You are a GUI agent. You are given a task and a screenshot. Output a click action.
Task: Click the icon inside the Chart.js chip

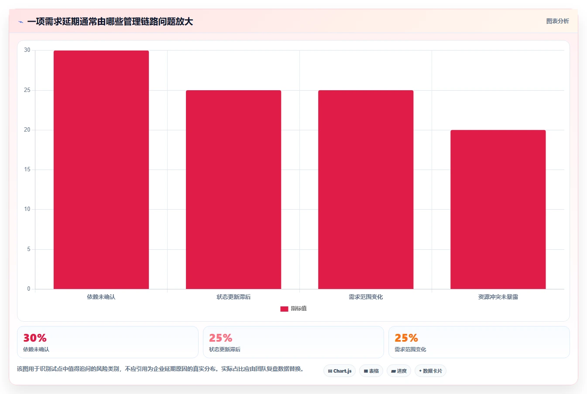coord(330,371)
